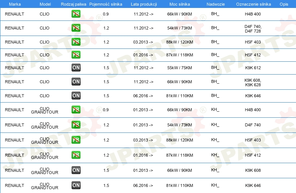Click the Marka column header
296x193 pixels.
[x=15, y=4]
